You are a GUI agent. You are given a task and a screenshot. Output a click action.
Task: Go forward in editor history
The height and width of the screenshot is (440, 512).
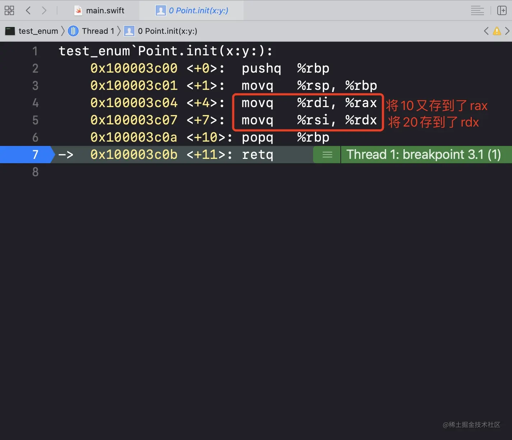[44, 10]
